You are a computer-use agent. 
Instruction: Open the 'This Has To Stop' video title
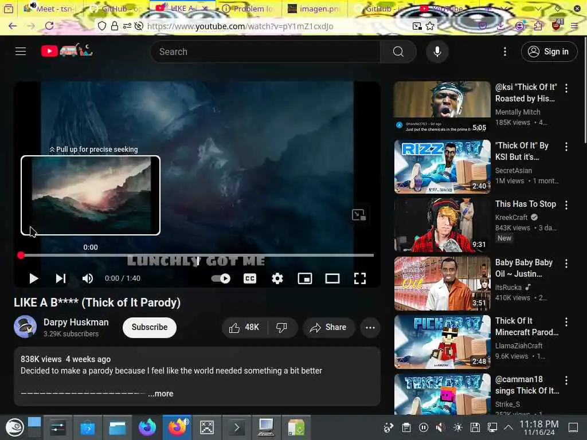click(x=526, y=204)
